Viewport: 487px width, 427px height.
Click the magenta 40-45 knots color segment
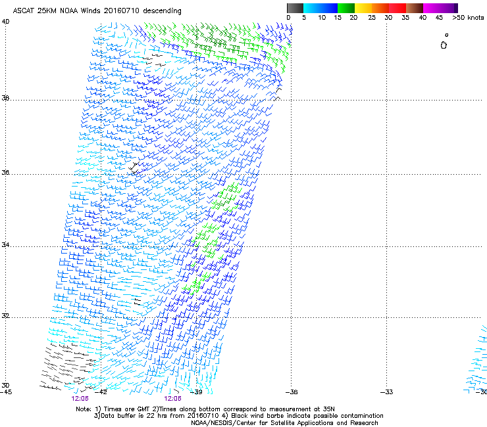[x=432, y=8]
